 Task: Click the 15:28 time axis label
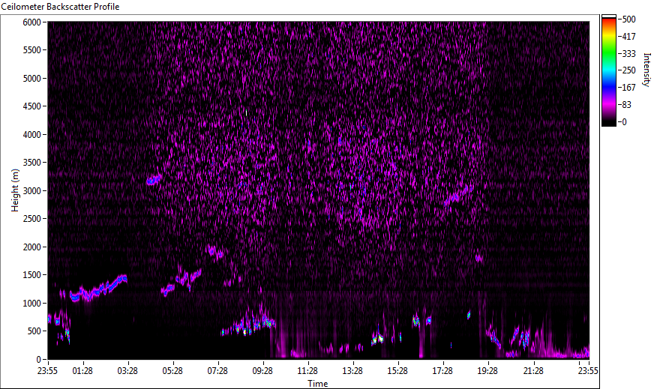coord(397,371)
